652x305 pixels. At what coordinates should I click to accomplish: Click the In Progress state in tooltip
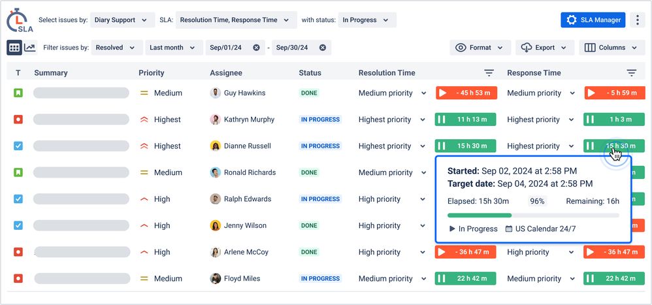473,229
